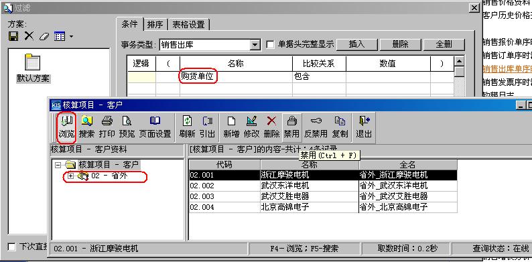Click the 插入 button

(356, 44)
